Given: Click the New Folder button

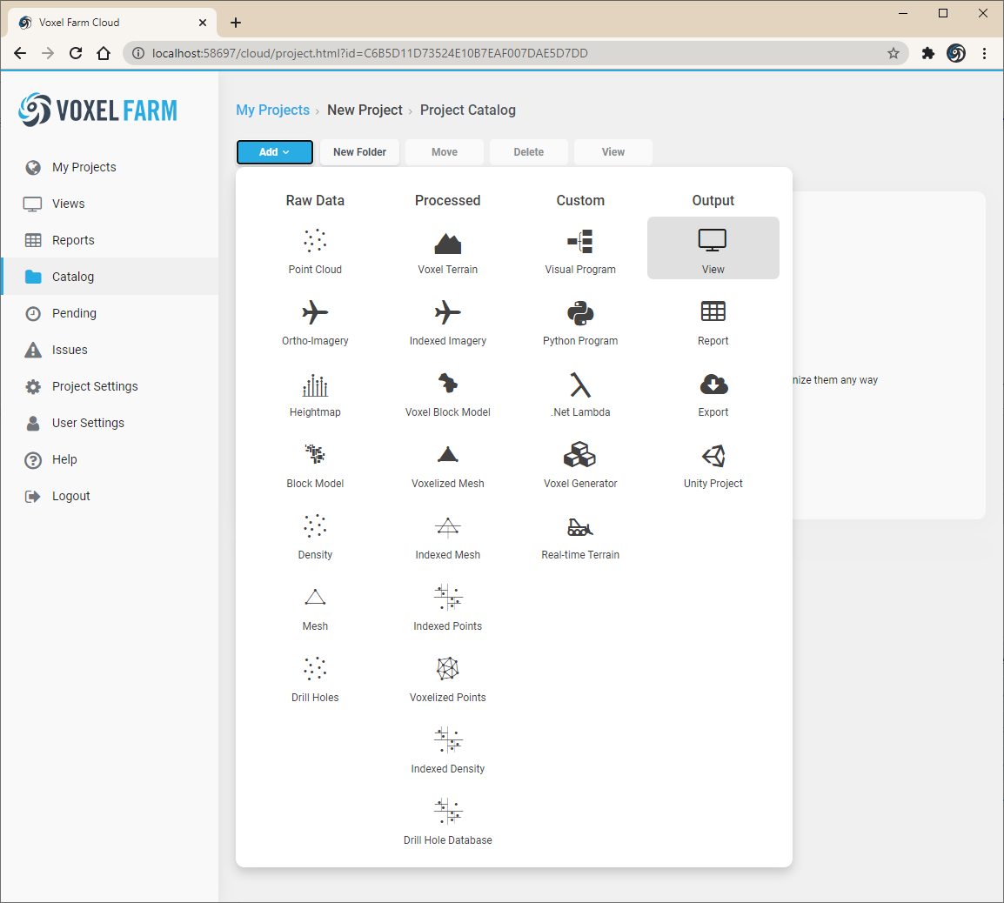Looking at the screenshot, I should 359,151.
